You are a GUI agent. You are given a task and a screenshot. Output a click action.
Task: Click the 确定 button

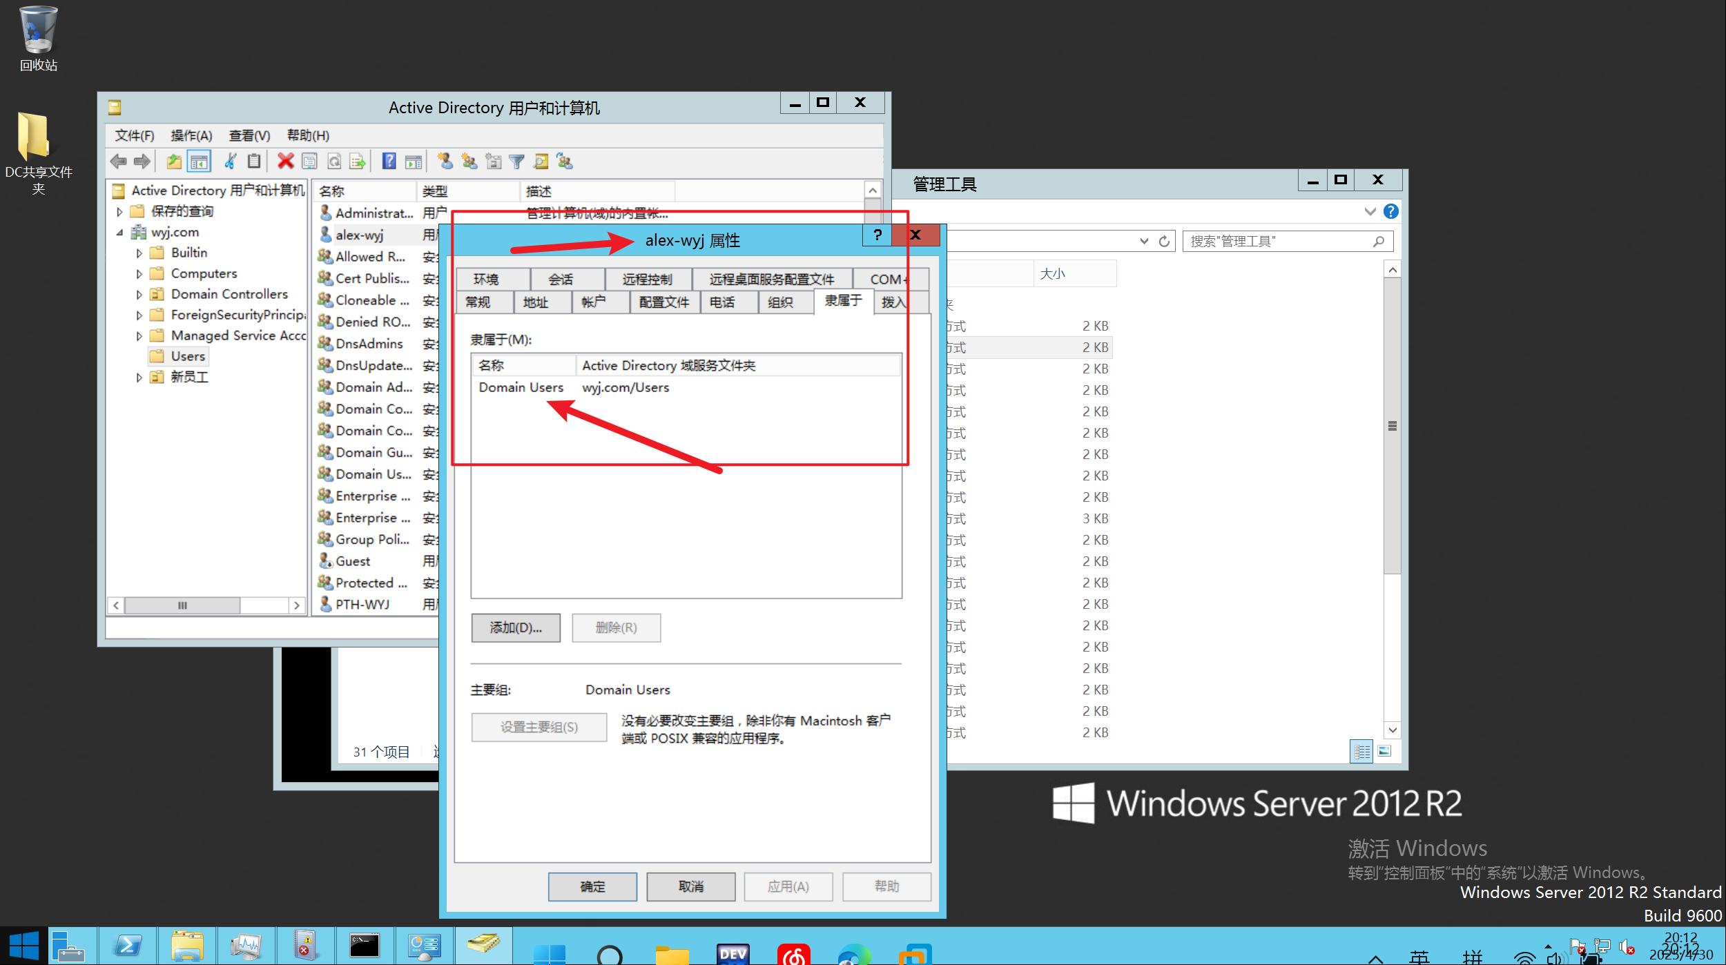pyautogui.click(x=592, y=886)
